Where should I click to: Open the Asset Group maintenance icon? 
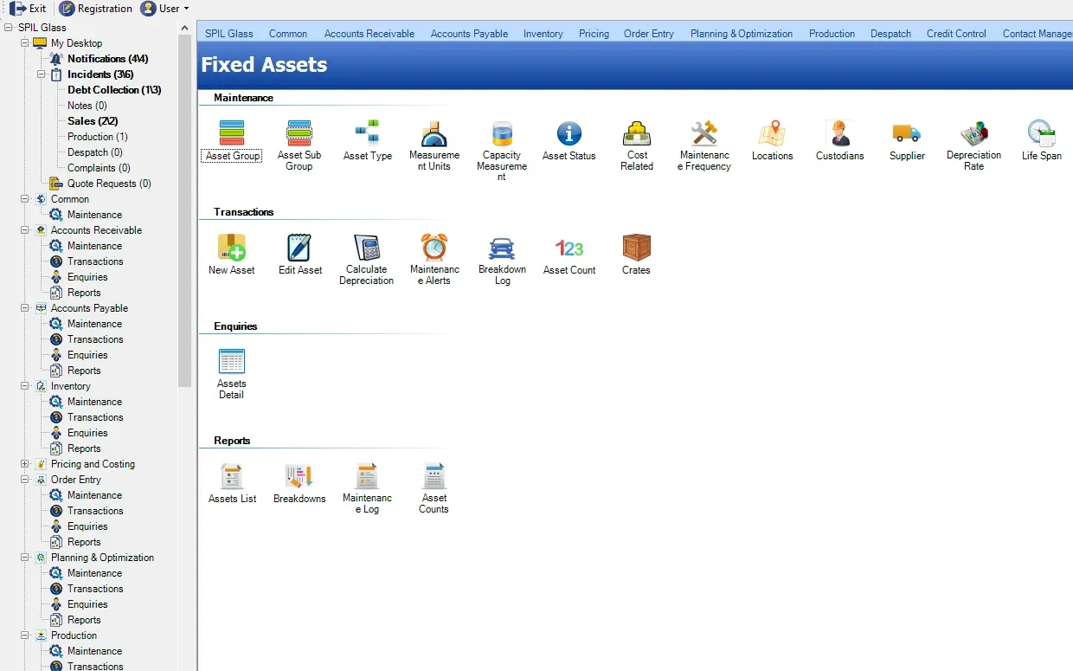(x=232, y=134)
